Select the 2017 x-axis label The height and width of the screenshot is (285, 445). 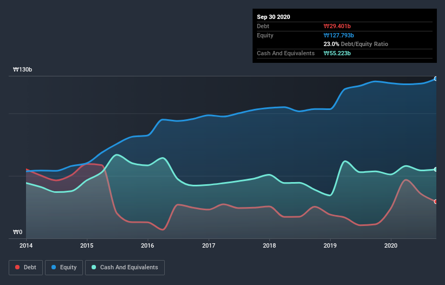[x=209, y=245]
